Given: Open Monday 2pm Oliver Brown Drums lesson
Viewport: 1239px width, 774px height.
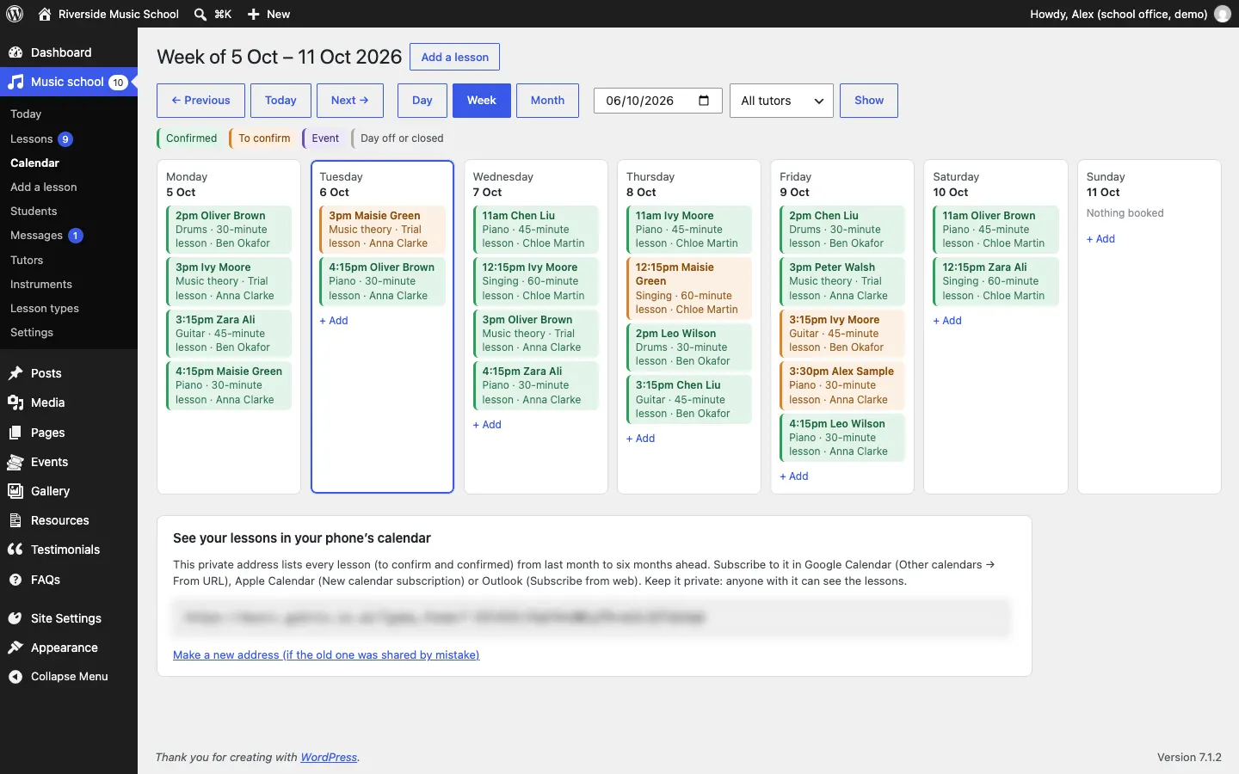Looking at the screenshot, I should [x=229, y=230].
